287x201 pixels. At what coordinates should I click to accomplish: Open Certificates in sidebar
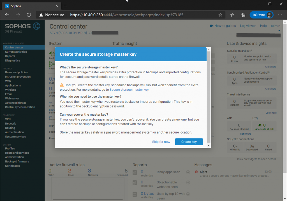pos(12,166)
